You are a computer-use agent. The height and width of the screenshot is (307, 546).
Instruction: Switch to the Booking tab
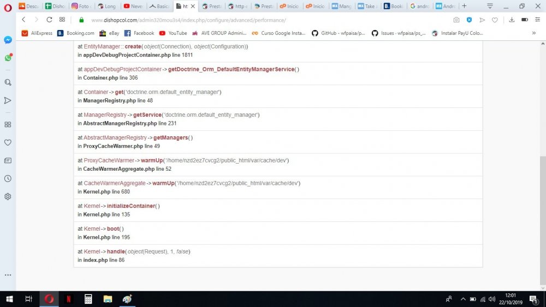click(394, 6)
